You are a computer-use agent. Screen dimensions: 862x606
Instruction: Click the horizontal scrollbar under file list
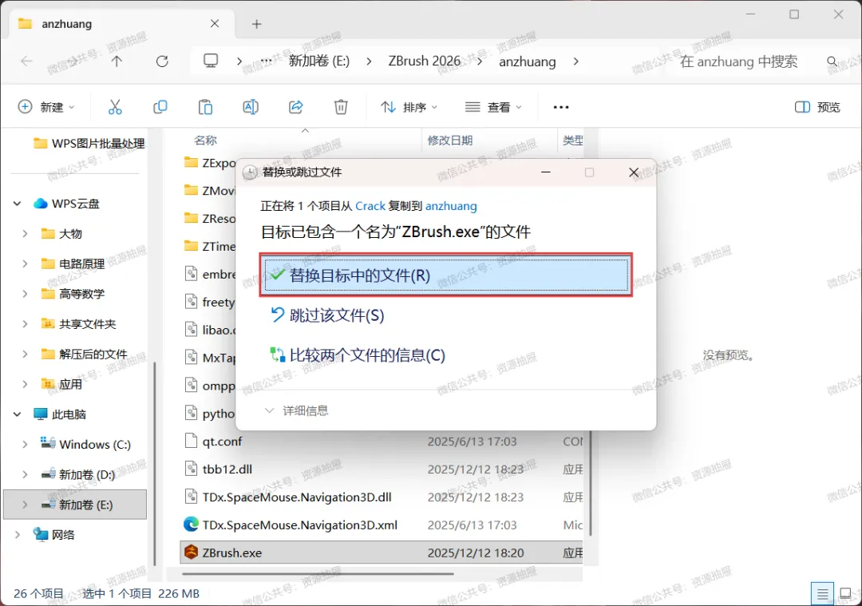click(x=318, y=574)
